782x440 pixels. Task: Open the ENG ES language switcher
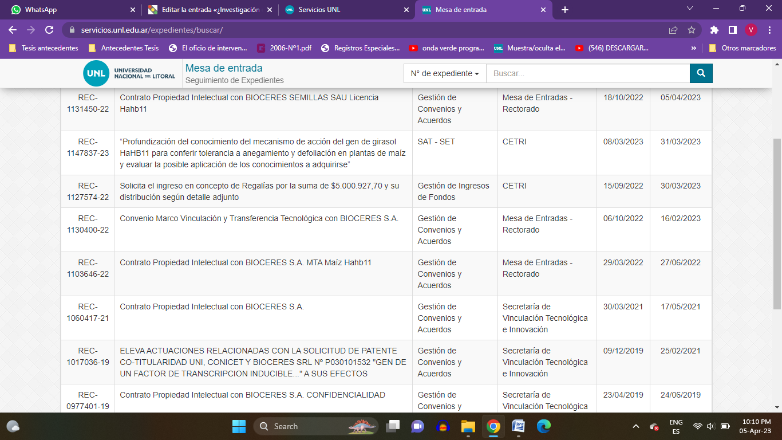(676, 426)
